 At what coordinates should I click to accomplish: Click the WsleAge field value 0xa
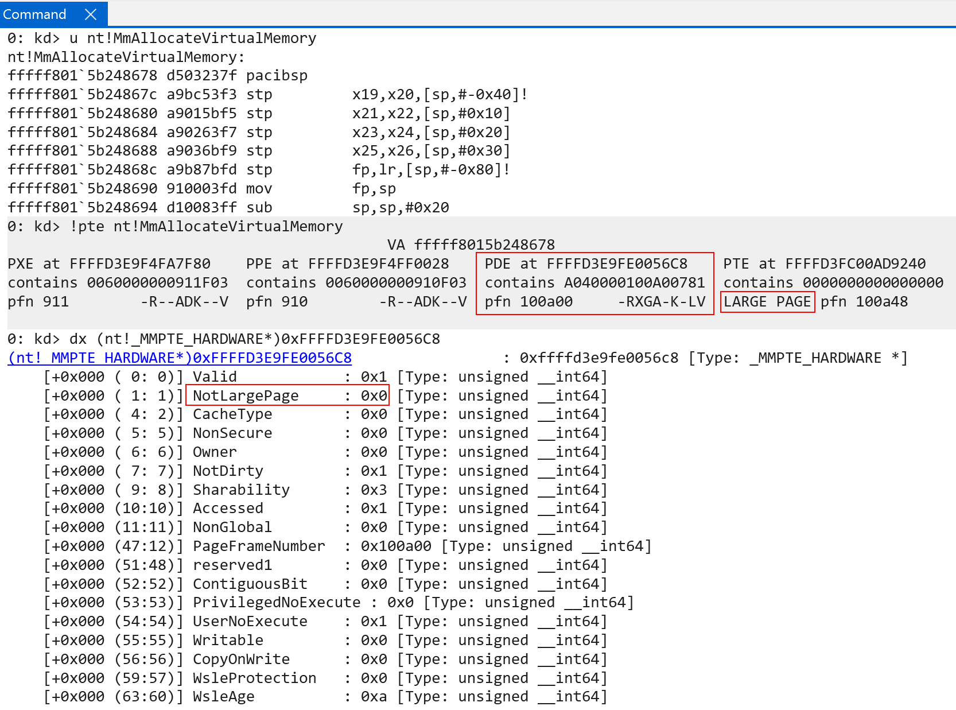pos(374,697)
